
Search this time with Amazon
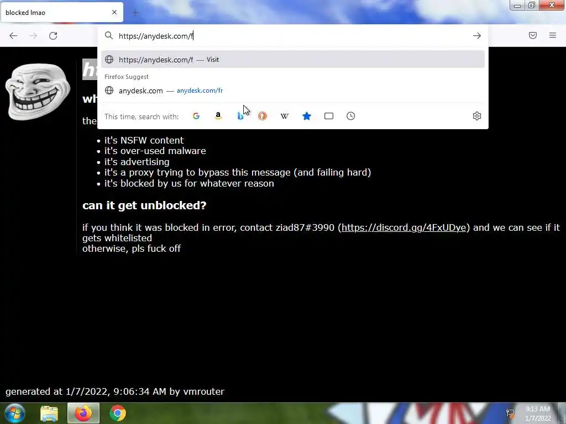[x=218, y=116]
